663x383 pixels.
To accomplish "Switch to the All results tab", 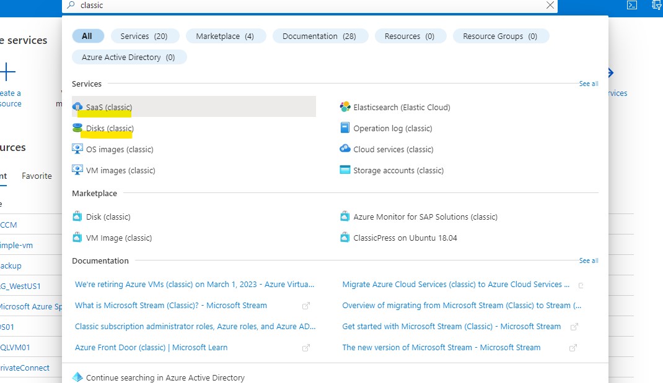I will (88, 36).
